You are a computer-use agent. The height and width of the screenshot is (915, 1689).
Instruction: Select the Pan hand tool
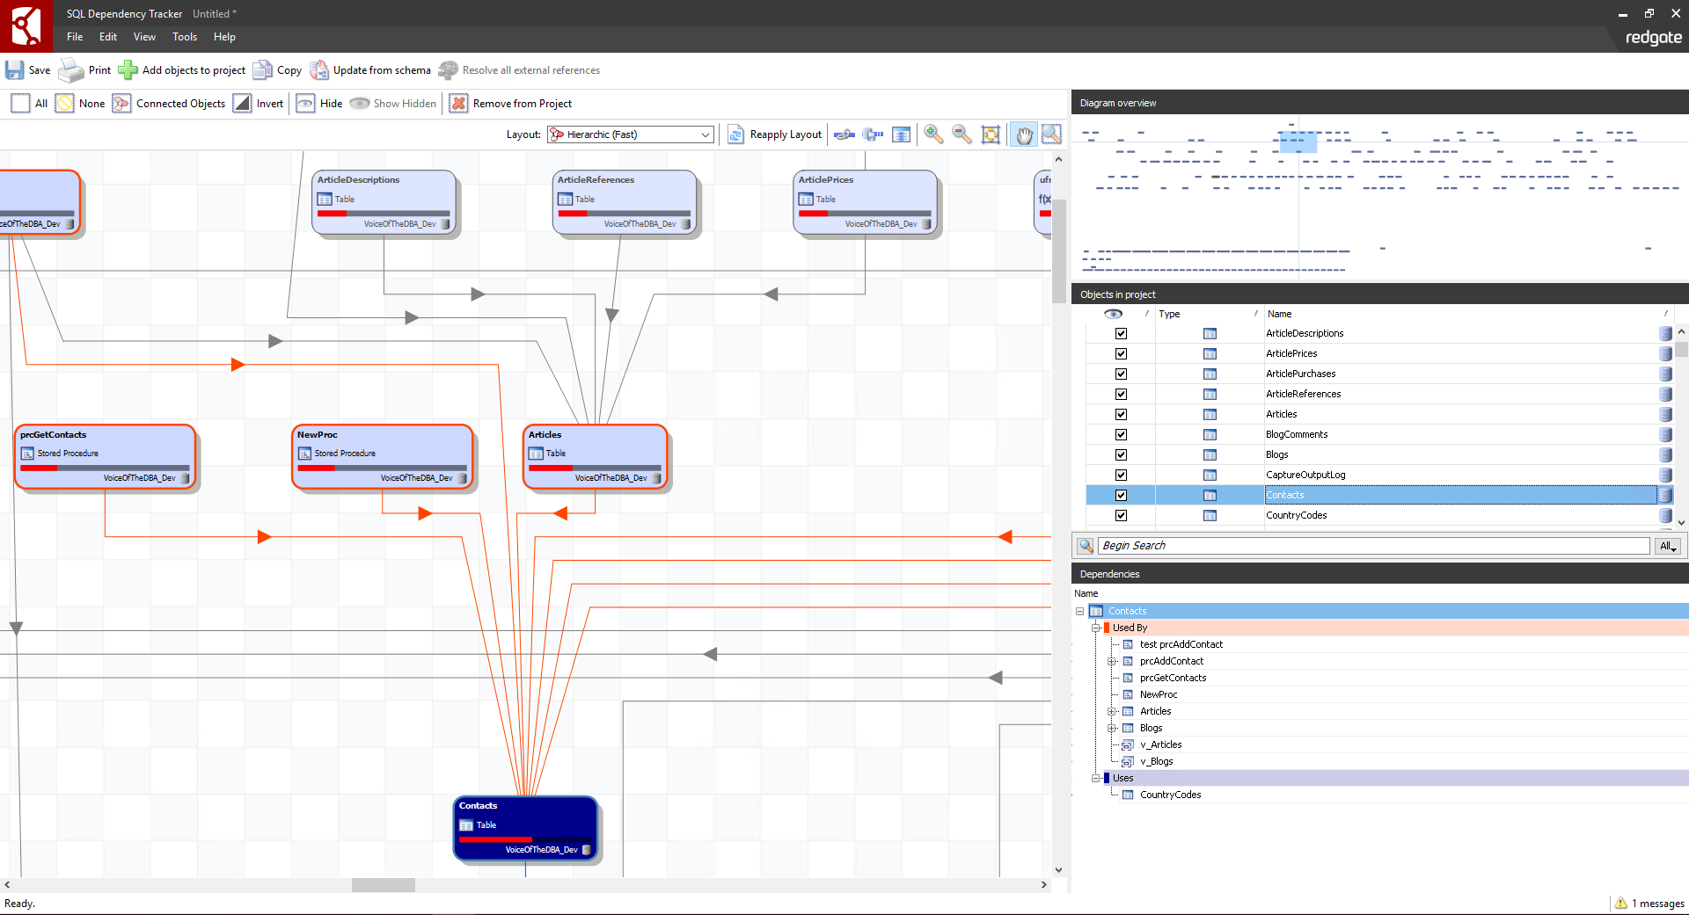(x=1024, y=134)
